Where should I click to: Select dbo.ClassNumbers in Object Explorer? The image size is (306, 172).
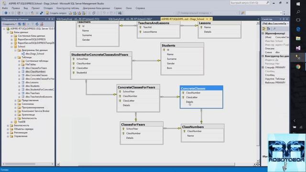(x=35, y=72)
